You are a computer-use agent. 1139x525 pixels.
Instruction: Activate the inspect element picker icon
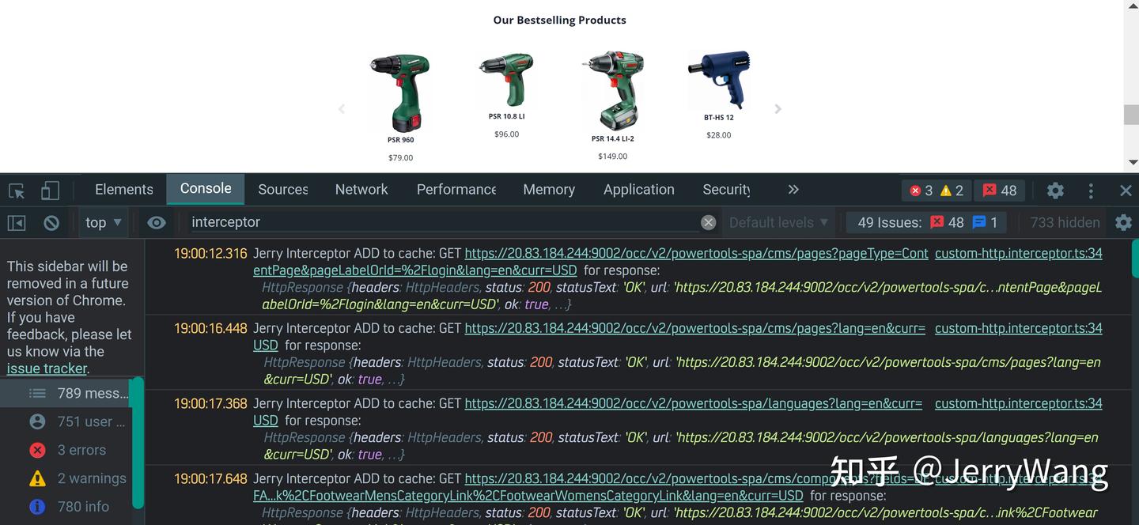(17, 191)
